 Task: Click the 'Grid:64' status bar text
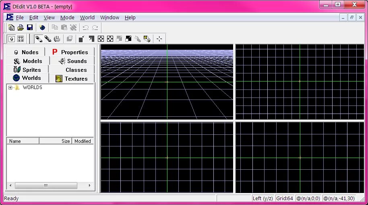point(284,199)
